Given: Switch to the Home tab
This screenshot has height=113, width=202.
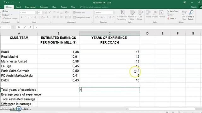Looking at the screenshot, I should click(9, 7).
